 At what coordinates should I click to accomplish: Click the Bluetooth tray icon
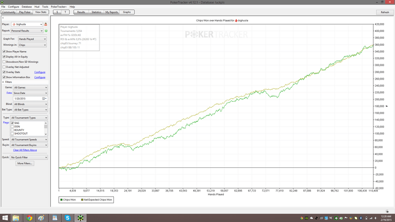point(361,218)
